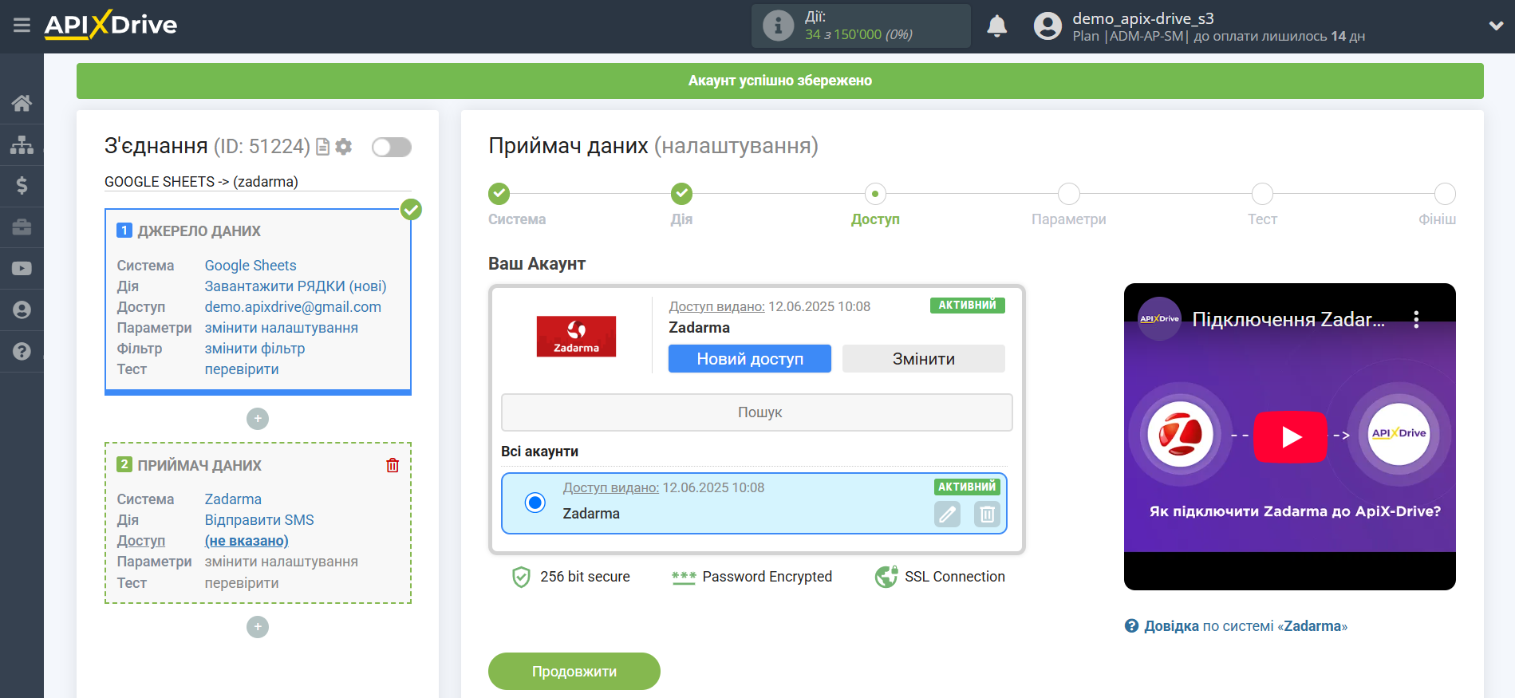Select the 'Доступ' step
The image size is (1515, 698).
(875, 194)
